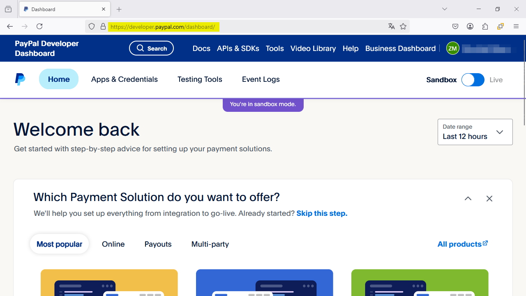This screenshot has width=526, height=296.
Task: Open the APIs & SDKs menu
Action: 238,49
